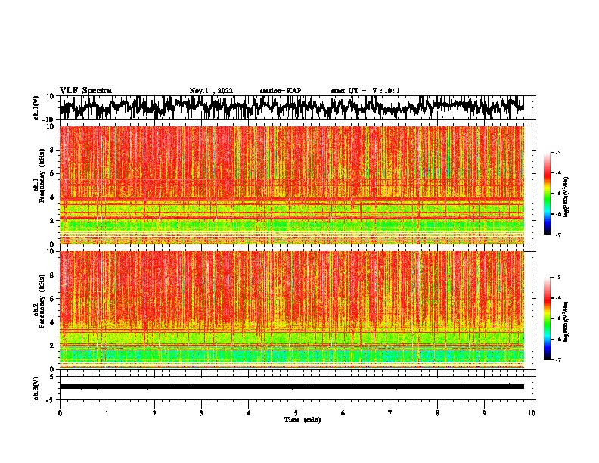Click the "-7" label on ch.2 color scale
This screenshot has height=463, width=599.
pos(558,359)
